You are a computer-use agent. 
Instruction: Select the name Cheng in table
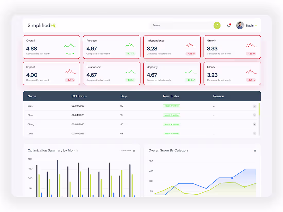(31, 124)
